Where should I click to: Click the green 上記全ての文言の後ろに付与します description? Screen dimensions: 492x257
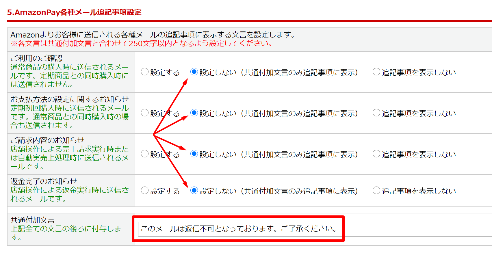(x=66, y=233)
